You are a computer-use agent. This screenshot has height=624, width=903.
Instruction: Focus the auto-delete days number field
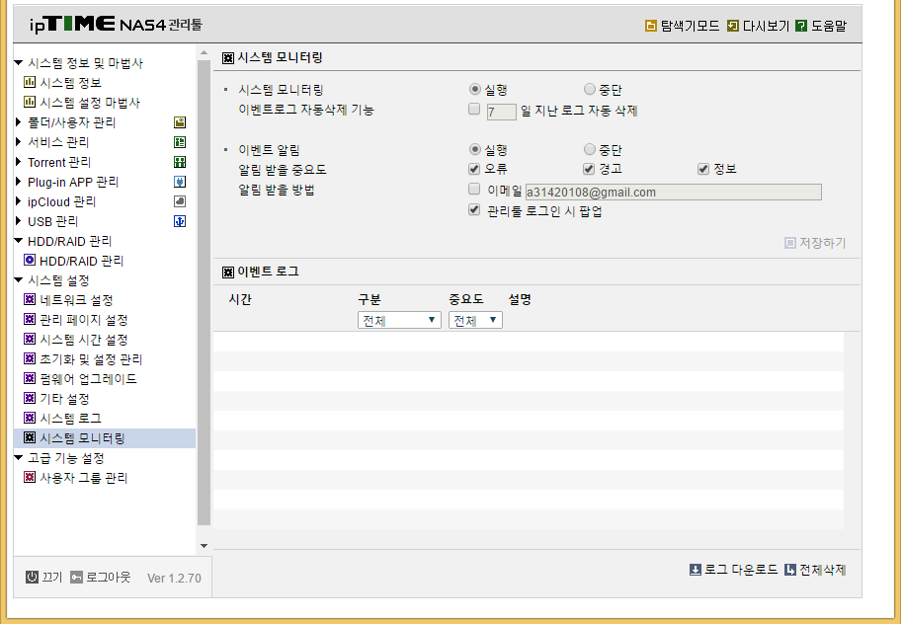(501, 112)
